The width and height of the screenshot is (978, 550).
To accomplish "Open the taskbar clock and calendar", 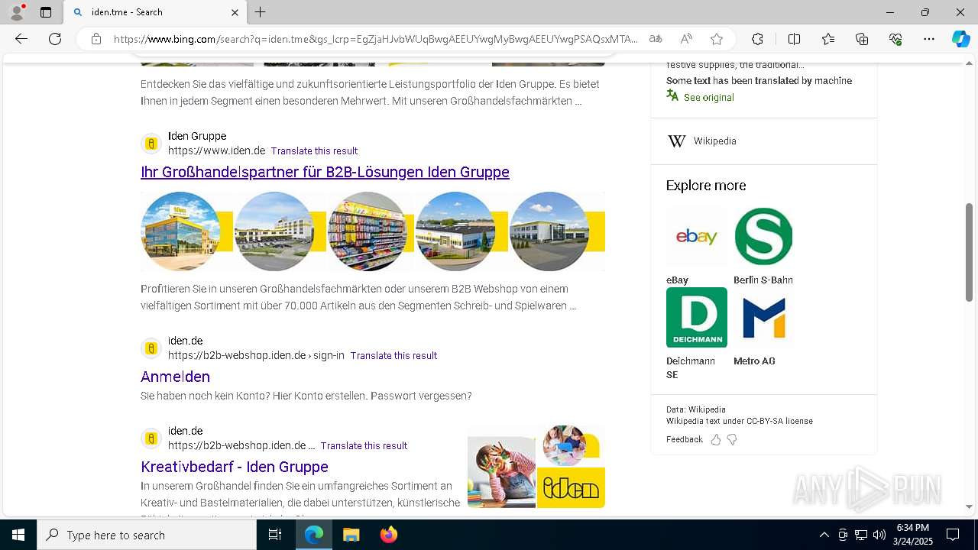I will (913, 535).
